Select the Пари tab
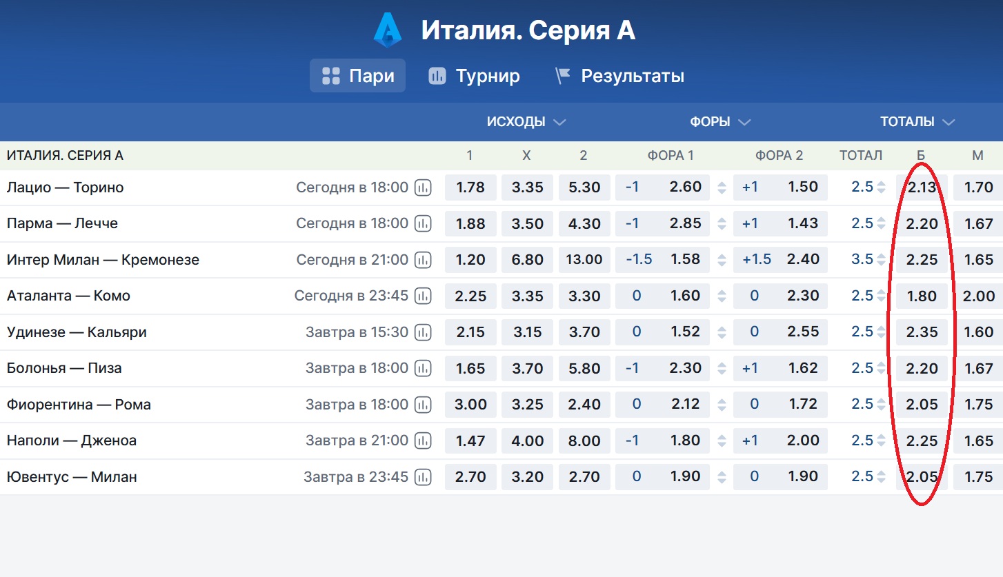The width and height of the screenshot is (1003, 577). tap(357, 76)
